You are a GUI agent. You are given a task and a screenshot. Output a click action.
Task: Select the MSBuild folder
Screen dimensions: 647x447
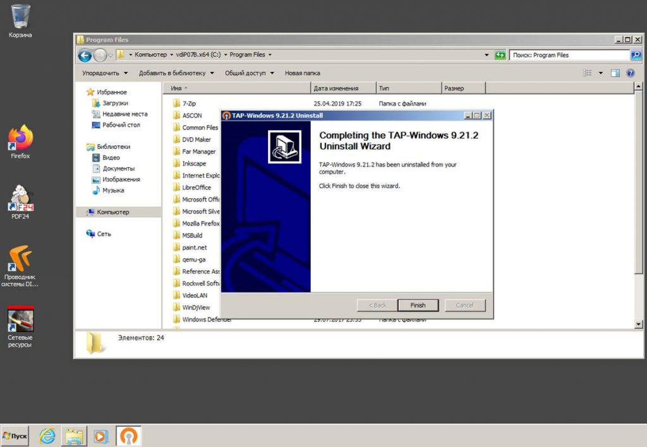188,235
